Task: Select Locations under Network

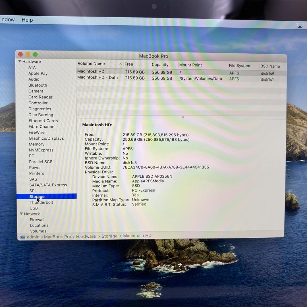Action: pos(39,225)
